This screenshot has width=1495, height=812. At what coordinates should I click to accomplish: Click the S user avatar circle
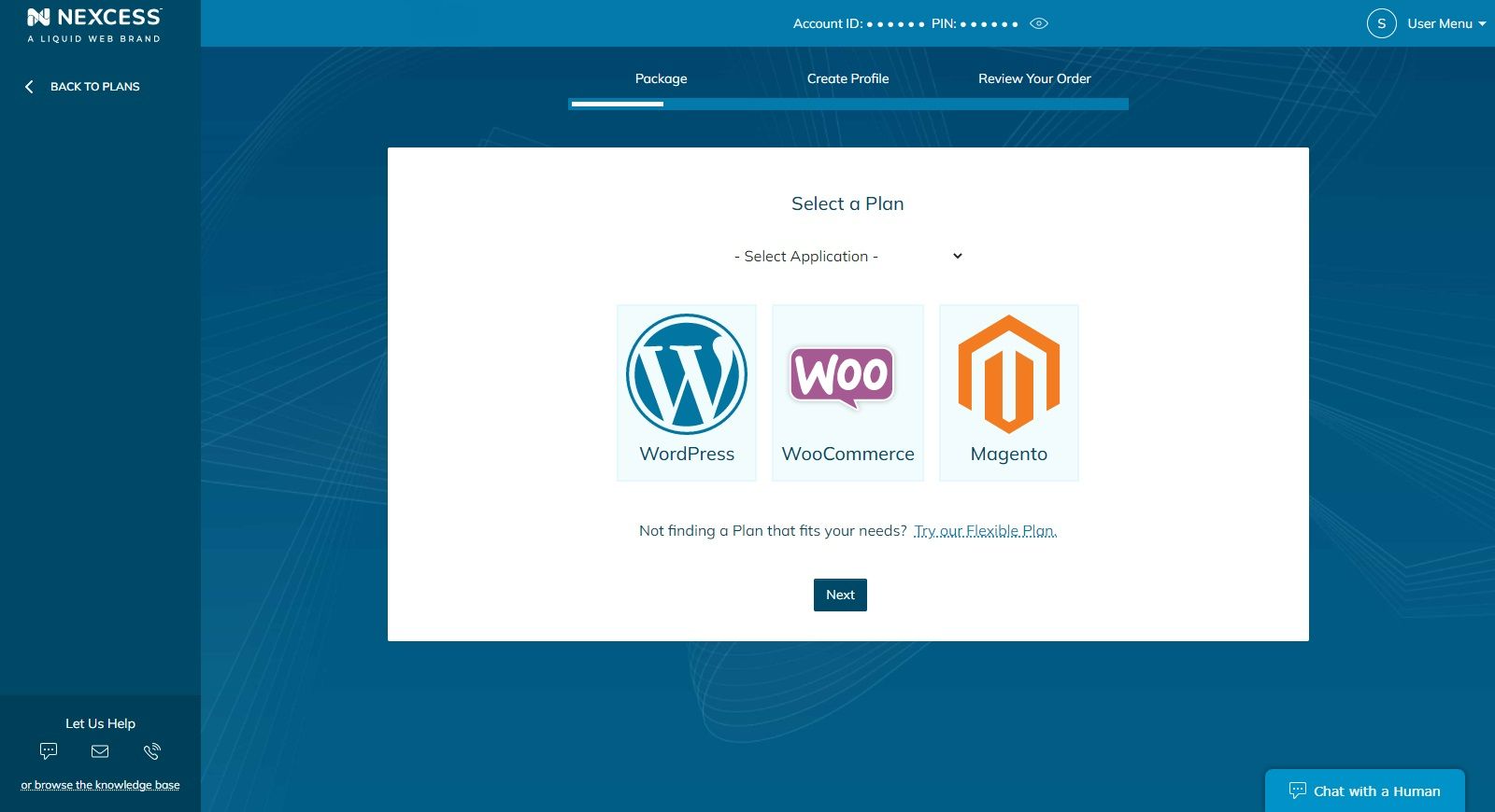(x=1381, y=23)
